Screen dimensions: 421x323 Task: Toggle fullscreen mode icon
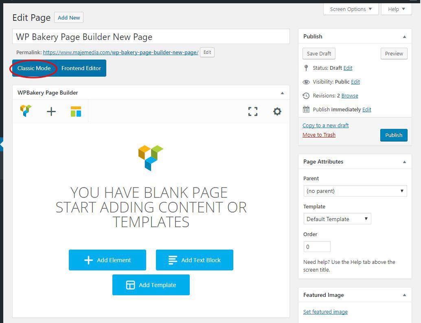(253, 111)
